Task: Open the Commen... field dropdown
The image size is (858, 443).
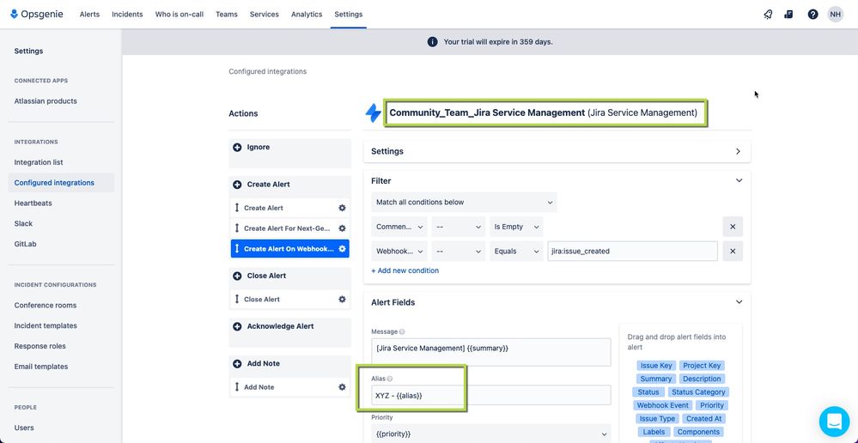Action: (399, 227)
